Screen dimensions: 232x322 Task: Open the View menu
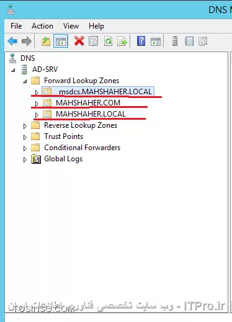71,26
